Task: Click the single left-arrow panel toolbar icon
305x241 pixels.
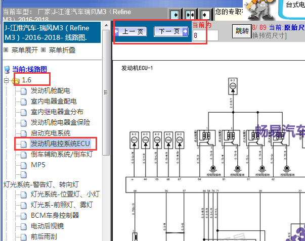Action: pyautogui.click(x=205, y=15)
